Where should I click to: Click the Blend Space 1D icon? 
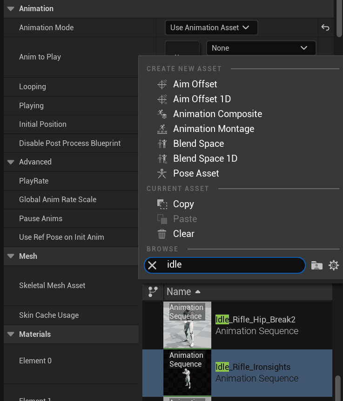coord(162,158)
